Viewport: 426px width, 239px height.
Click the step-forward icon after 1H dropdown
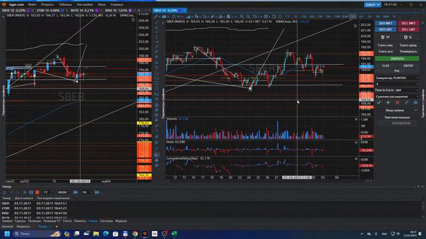click(x=97, y=192)
